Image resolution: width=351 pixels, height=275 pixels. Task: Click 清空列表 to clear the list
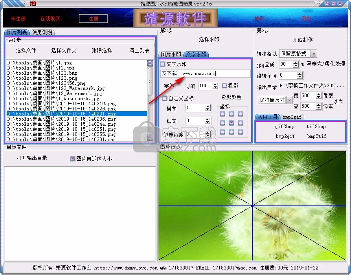(140, 50)
